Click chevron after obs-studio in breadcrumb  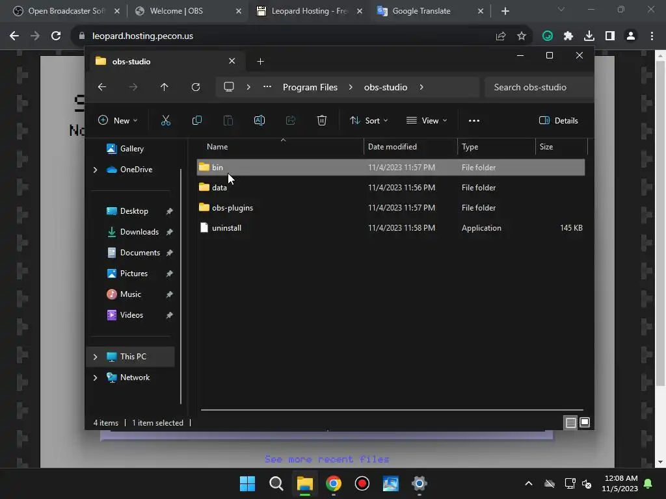click(x=421, y=87)
